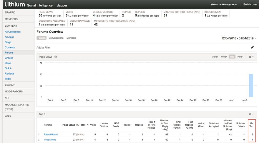Switch chart granularity to Month

215,57
